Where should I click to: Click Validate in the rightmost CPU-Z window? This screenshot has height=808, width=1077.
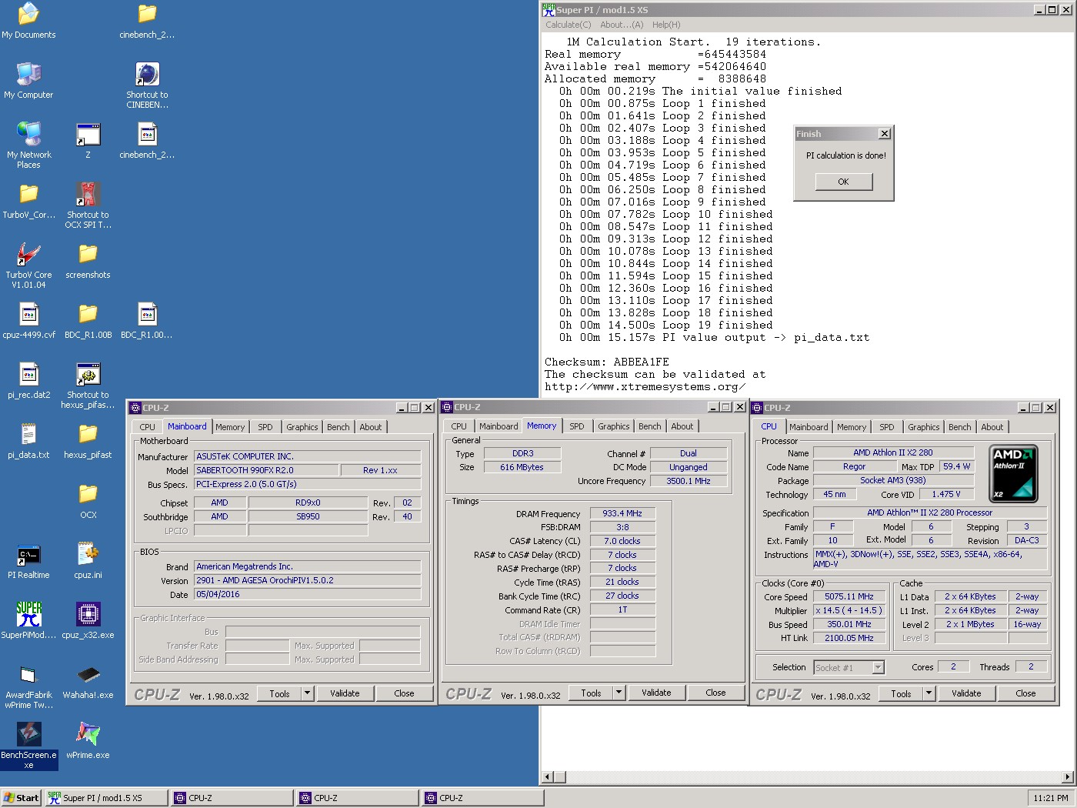(966, 693)
